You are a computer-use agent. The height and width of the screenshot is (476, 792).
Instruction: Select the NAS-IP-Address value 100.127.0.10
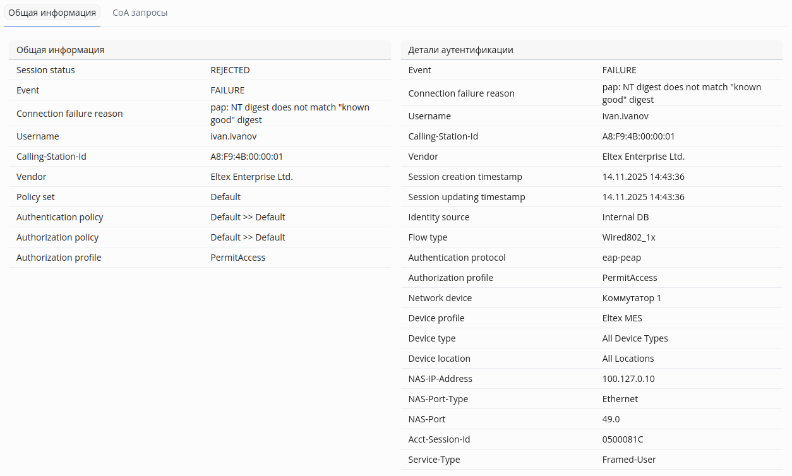pyautogui.click(x=628, y=379)
